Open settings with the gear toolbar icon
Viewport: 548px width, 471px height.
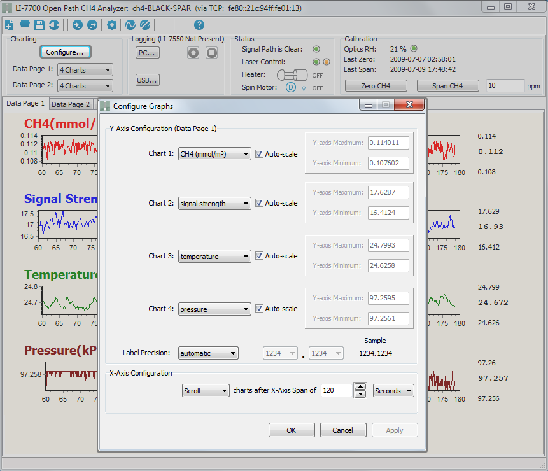pyautogui.click(x=111, y=25)
